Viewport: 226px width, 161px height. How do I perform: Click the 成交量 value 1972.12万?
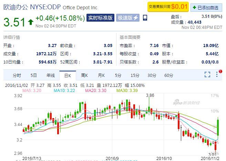pyautogui.click(x=46, y=54)
